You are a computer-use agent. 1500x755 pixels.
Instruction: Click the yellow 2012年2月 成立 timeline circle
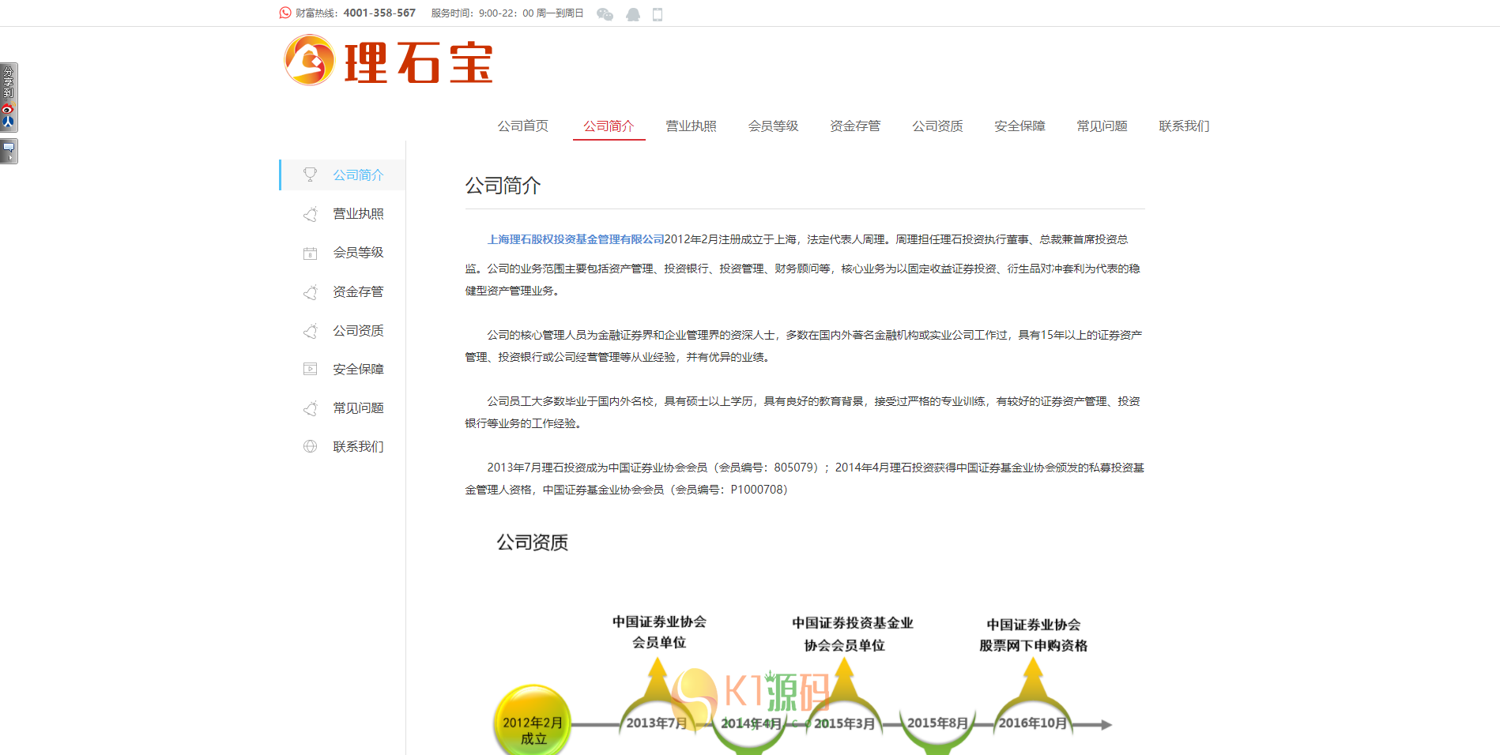(x=533, y=723)
